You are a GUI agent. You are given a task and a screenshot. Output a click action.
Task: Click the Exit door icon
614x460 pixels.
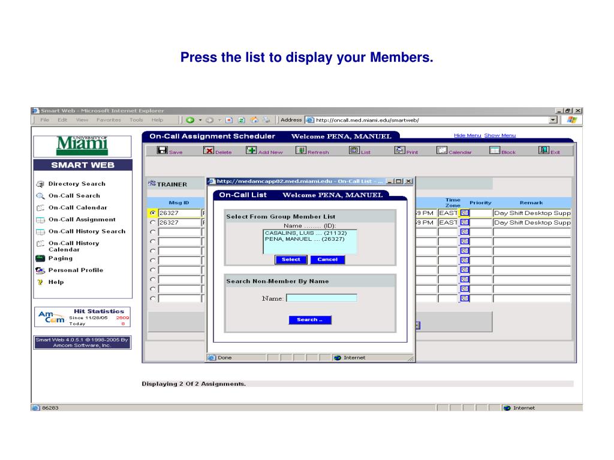tap(543, 150)
